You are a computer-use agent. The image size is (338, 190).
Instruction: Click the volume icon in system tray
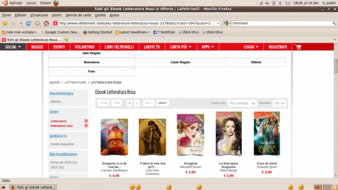tap(267, 3)
